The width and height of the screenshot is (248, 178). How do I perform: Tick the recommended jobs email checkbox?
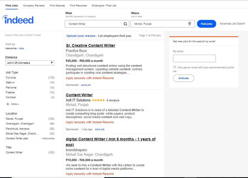(x=175, y=67)
